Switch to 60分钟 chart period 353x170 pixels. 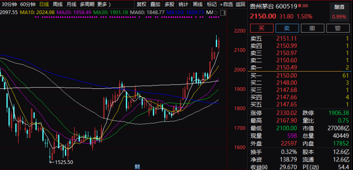pyautogui.click(x=28, y=4)
